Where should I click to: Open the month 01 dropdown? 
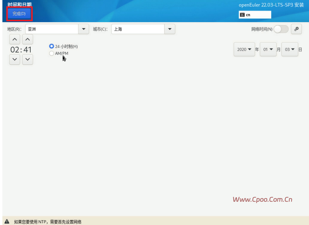pyautogui.click(x=268, y=49)
